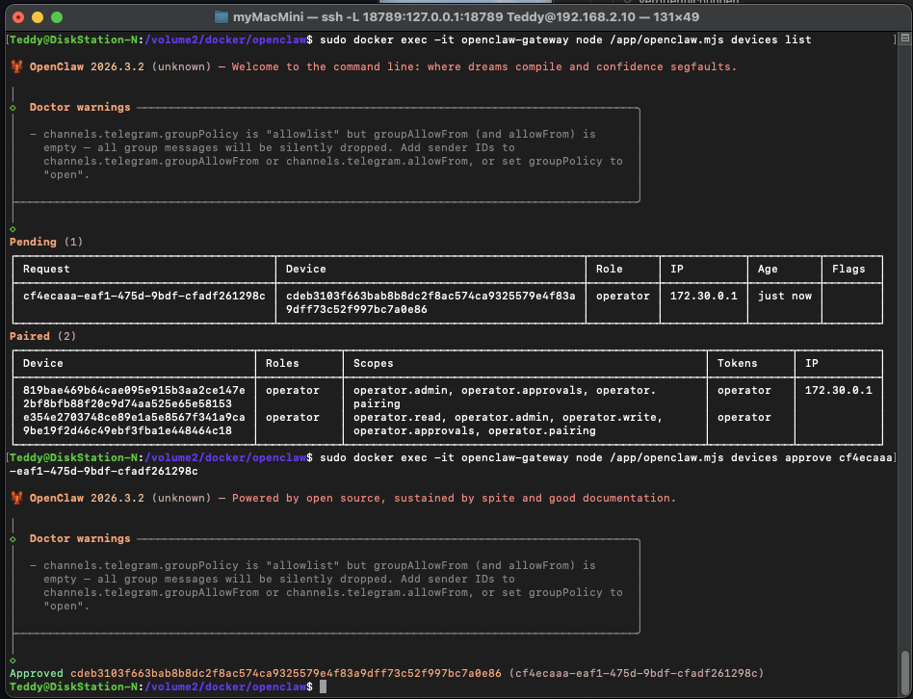The height and width of the screenshot is (699, 913).
Task: Click the 'Flags' header in Pending table
Action: coord(848,269)
